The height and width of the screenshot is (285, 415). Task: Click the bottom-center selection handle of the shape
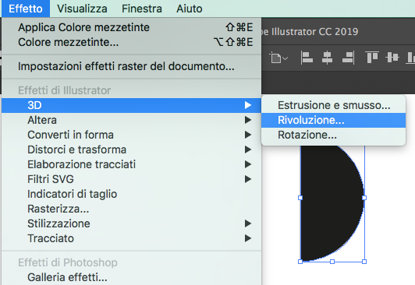332,262
